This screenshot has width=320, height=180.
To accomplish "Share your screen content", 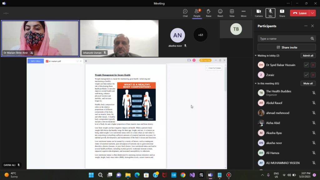I will point(282,13).
